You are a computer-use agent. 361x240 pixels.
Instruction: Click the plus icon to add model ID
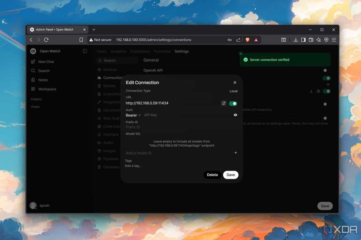point(235,153)
